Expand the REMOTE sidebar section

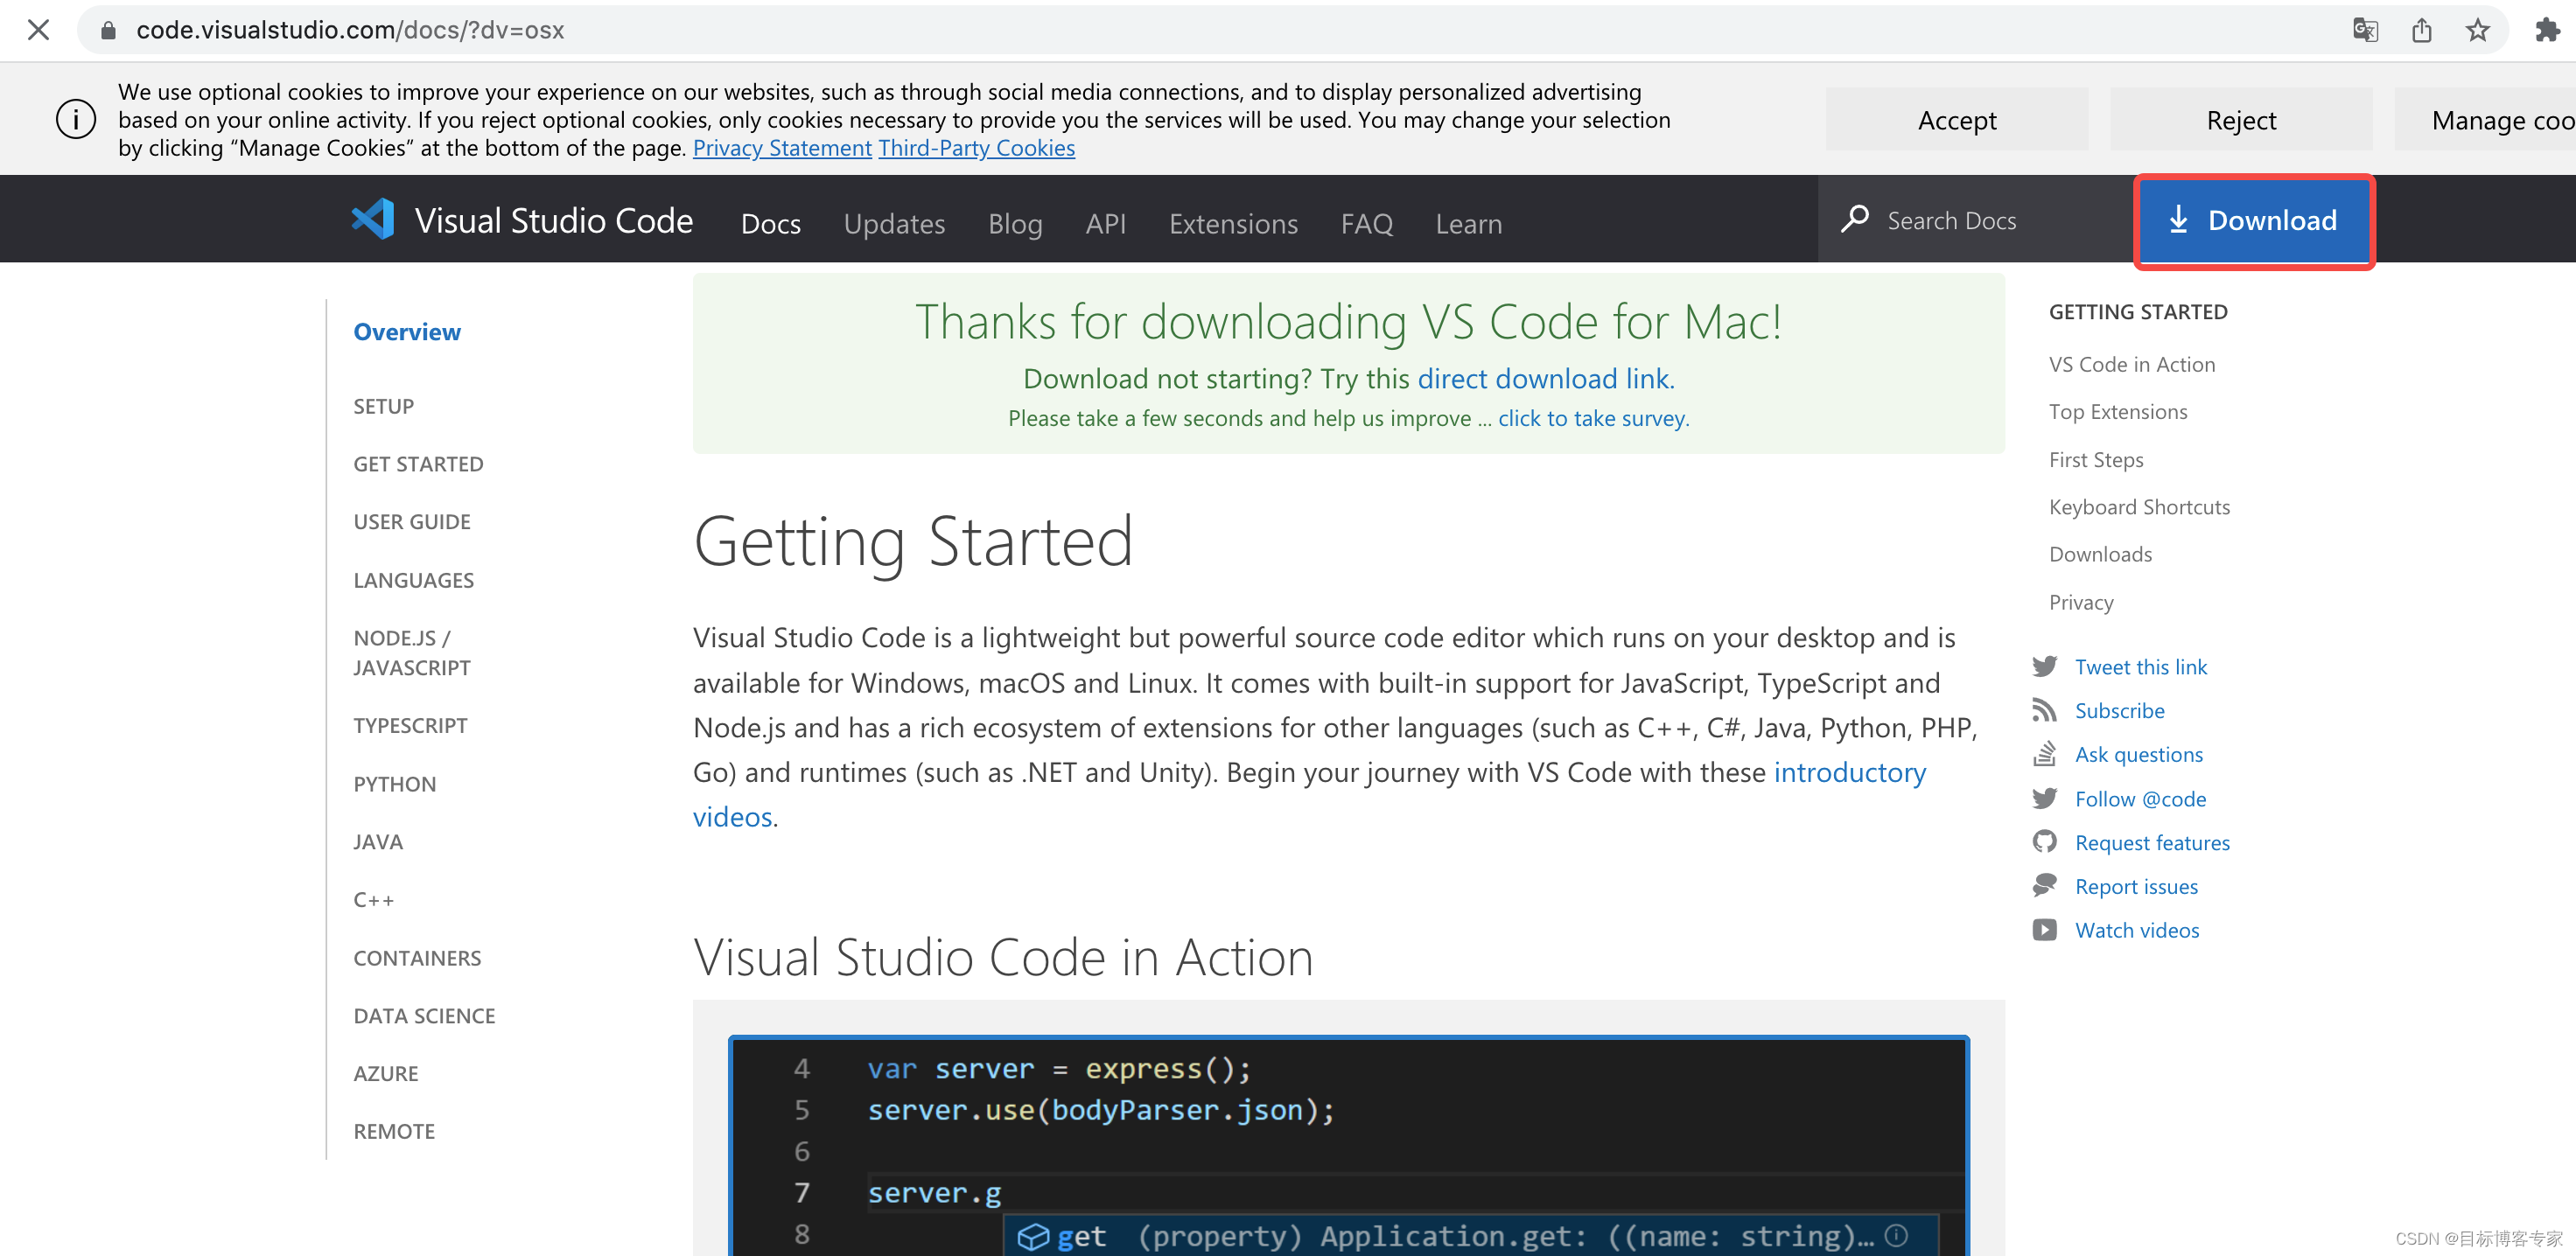(x=394, y=1132)
